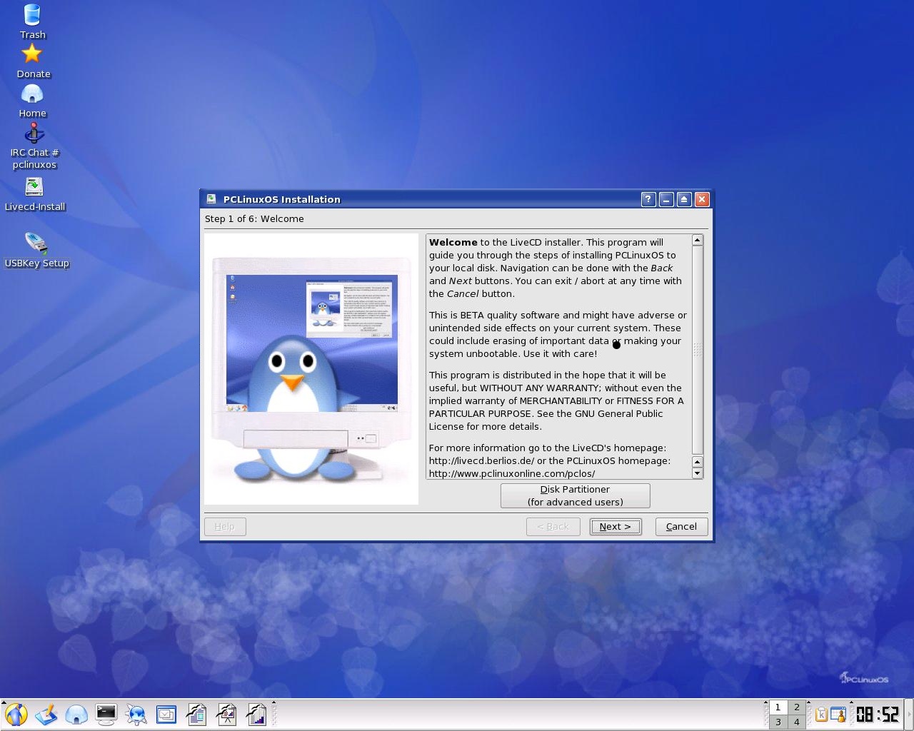The height and width of the screenshot is (731, 914).
Task: Click the http://www.pclinuxonline.com/pclos/ text
Action: 512,474
